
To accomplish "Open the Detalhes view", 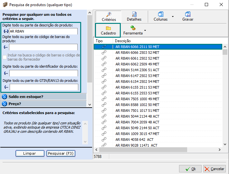I will [x=134, y=16].
